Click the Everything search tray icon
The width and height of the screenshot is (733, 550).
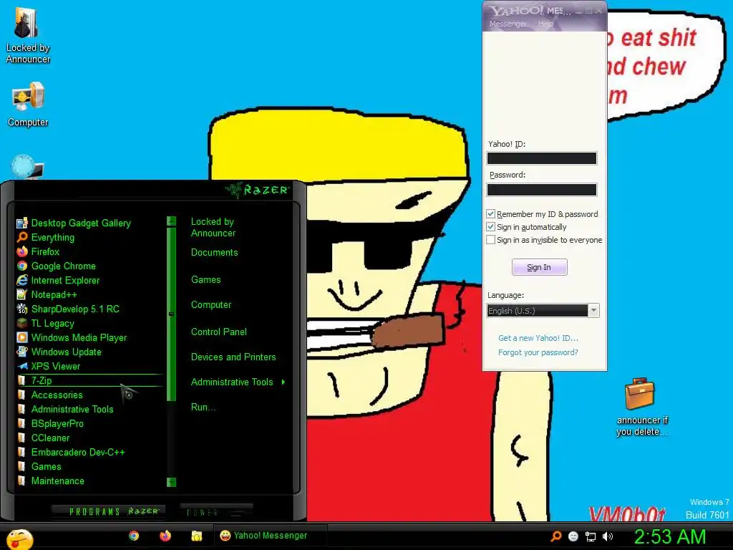click(x=555, y=536)
